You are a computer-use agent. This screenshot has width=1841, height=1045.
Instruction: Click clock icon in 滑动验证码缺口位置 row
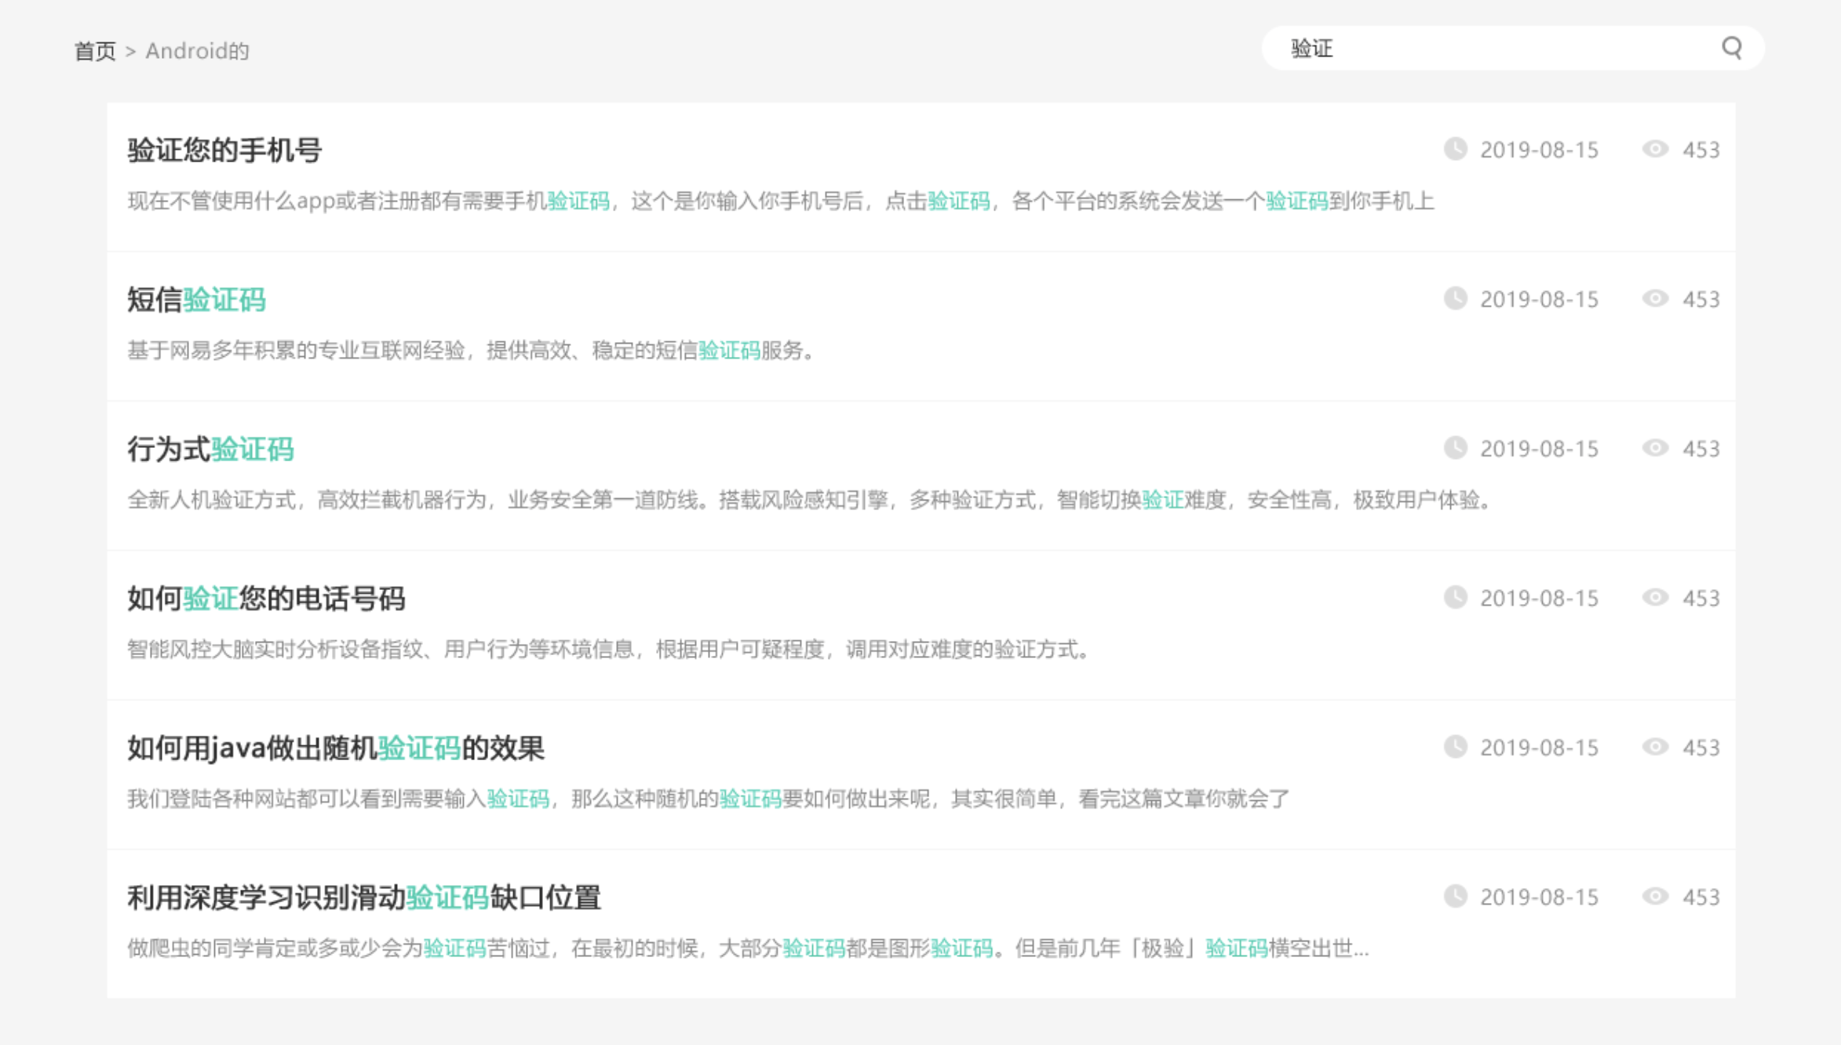1455,897
